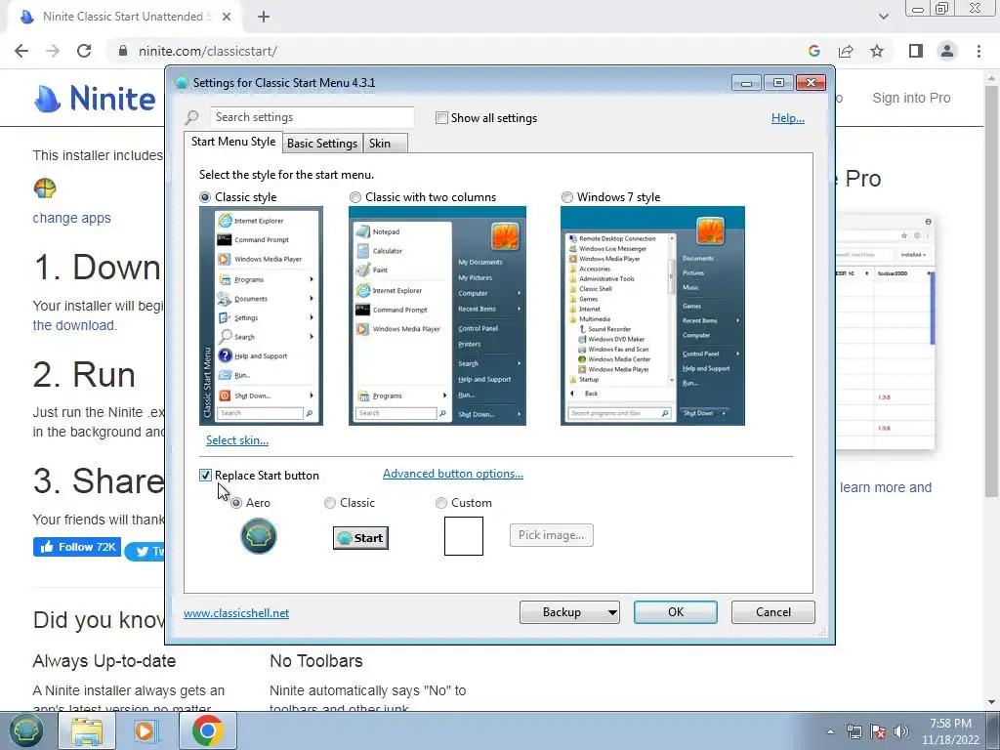Click the download link text on Ninite page

coord(74,325)
